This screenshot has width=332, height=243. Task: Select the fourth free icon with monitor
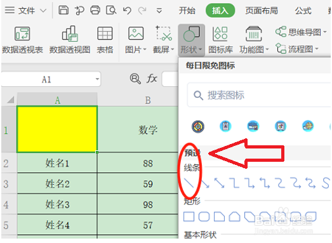coord(281,127)
